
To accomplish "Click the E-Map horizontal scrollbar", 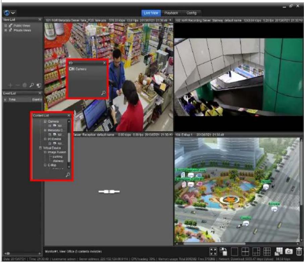I will point(215,244).
